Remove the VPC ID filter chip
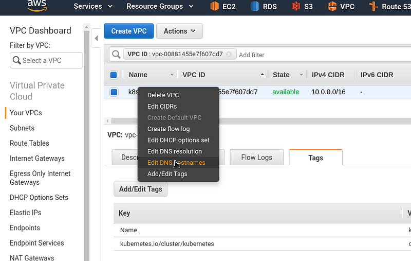The width and height of the screenshot is (411, 261). pyautogui.click(x=229, y=54)
